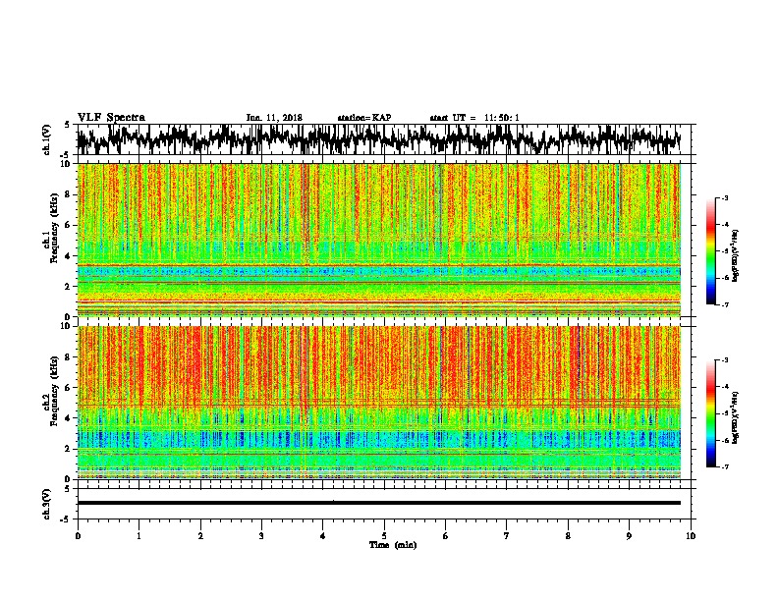Click the "-5" volt tick of ch.3(V) panel
This screenshot has height=601, width=778.
pos(66,519)
